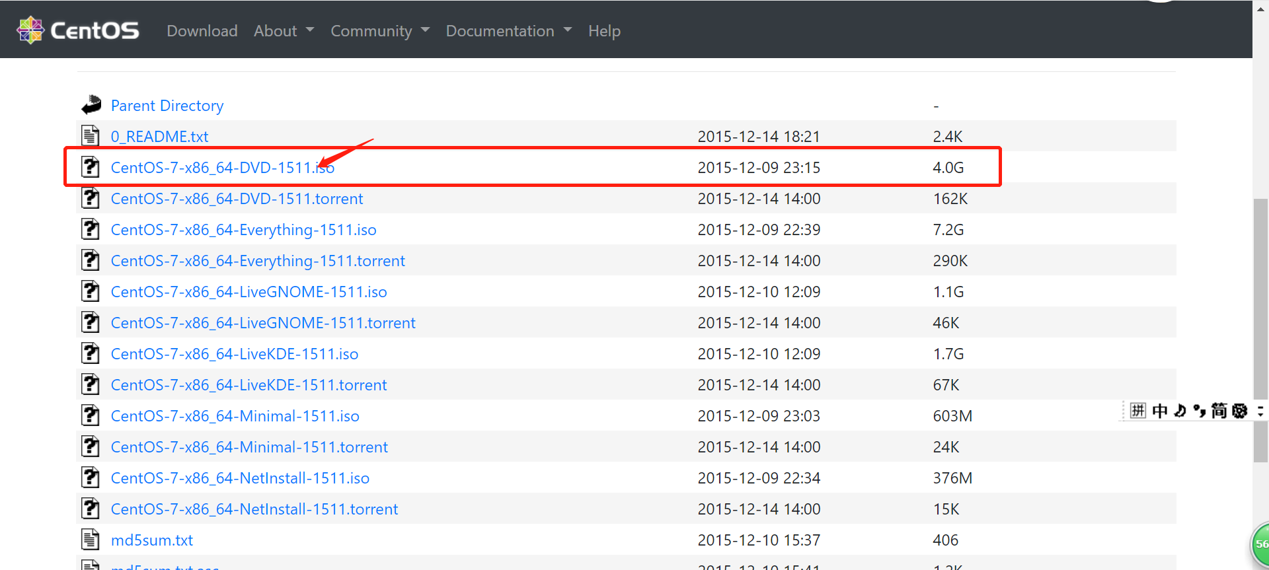
Task: Click the file icon beside NetInstall-1511.iso
Action: pyautogui.click(x=91, y=477)
